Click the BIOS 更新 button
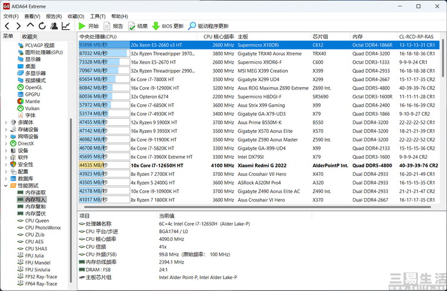 168,26
